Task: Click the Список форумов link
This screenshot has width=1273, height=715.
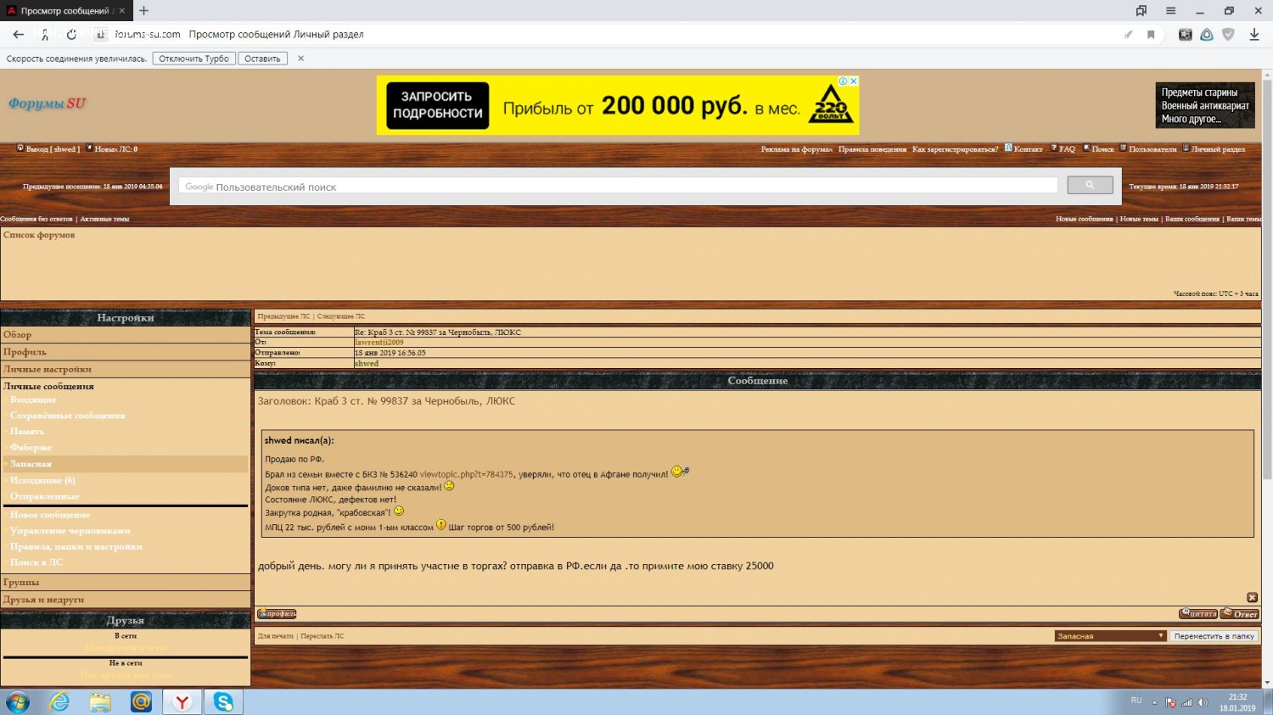Action: click(39, 235)
